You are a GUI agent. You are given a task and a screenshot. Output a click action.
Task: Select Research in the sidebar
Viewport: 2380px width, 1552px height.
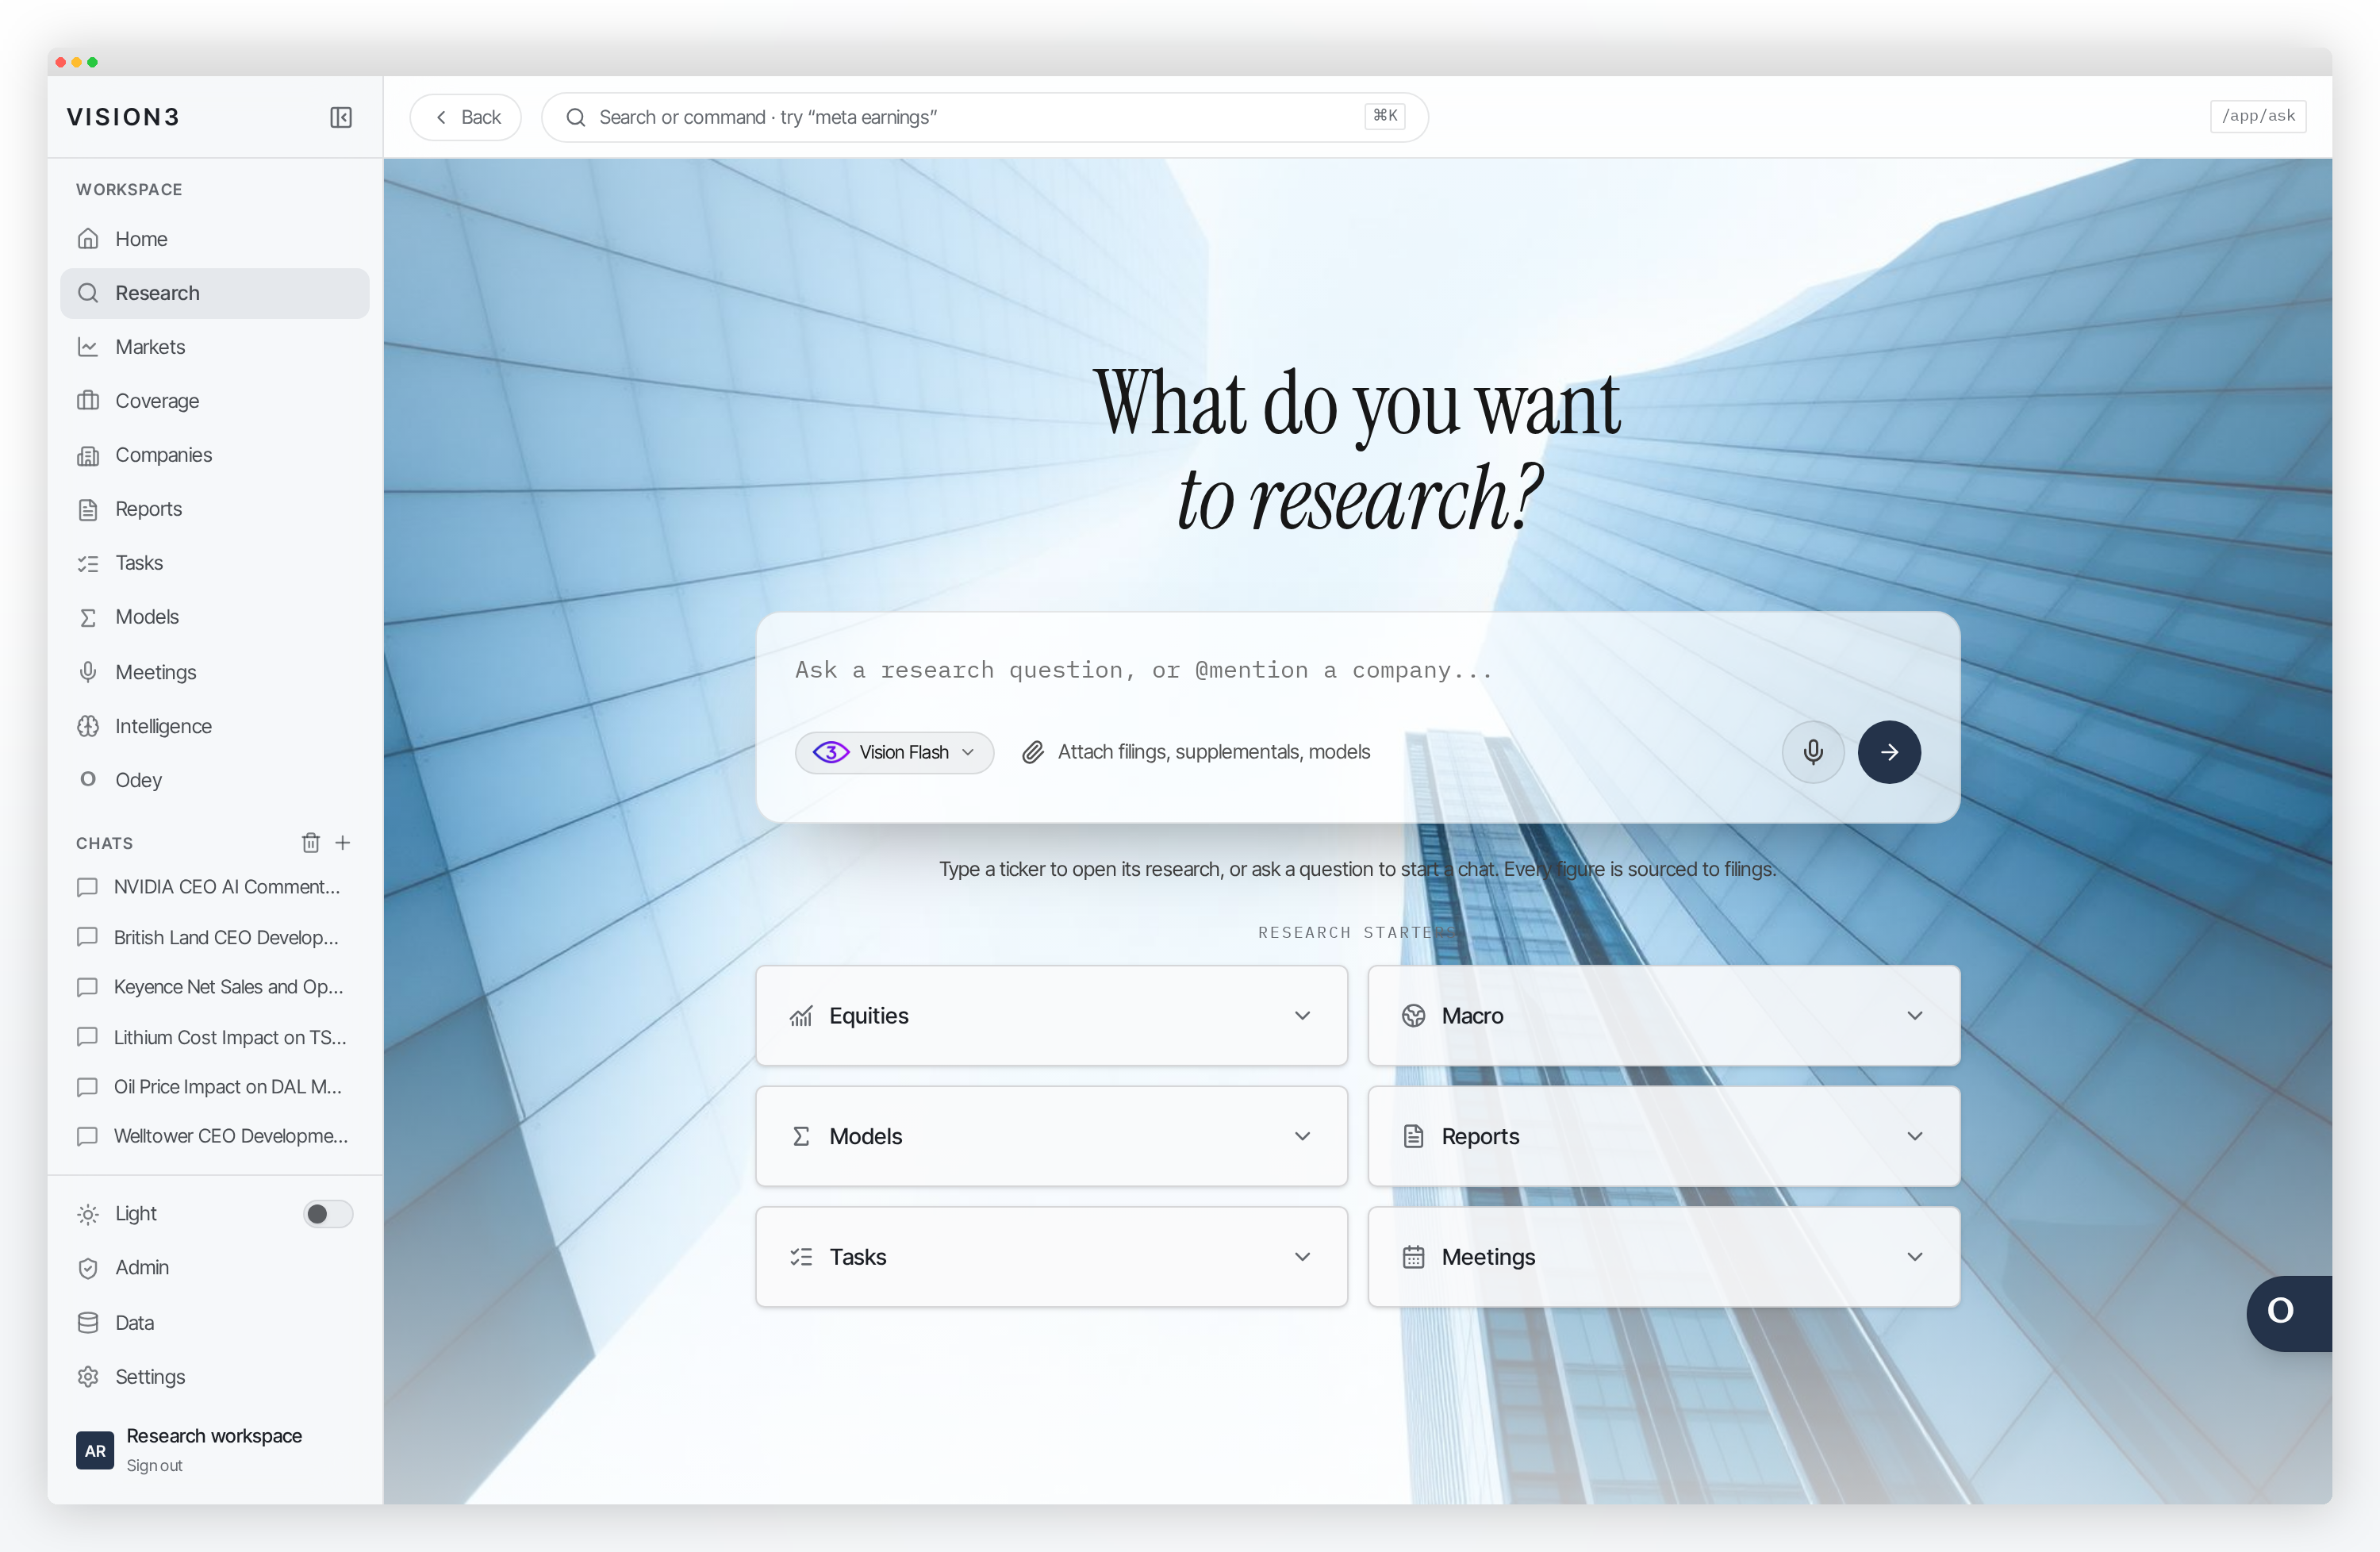(215, 293)
